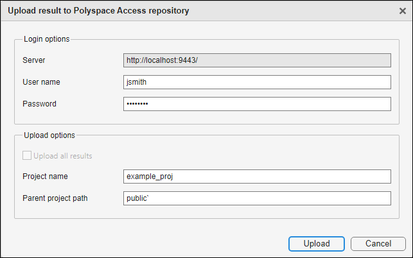Image resolution: width=413 pixels, height=258 pixels.
Task: Click the disabled Server URL field
Action: (x=257, y=60)
